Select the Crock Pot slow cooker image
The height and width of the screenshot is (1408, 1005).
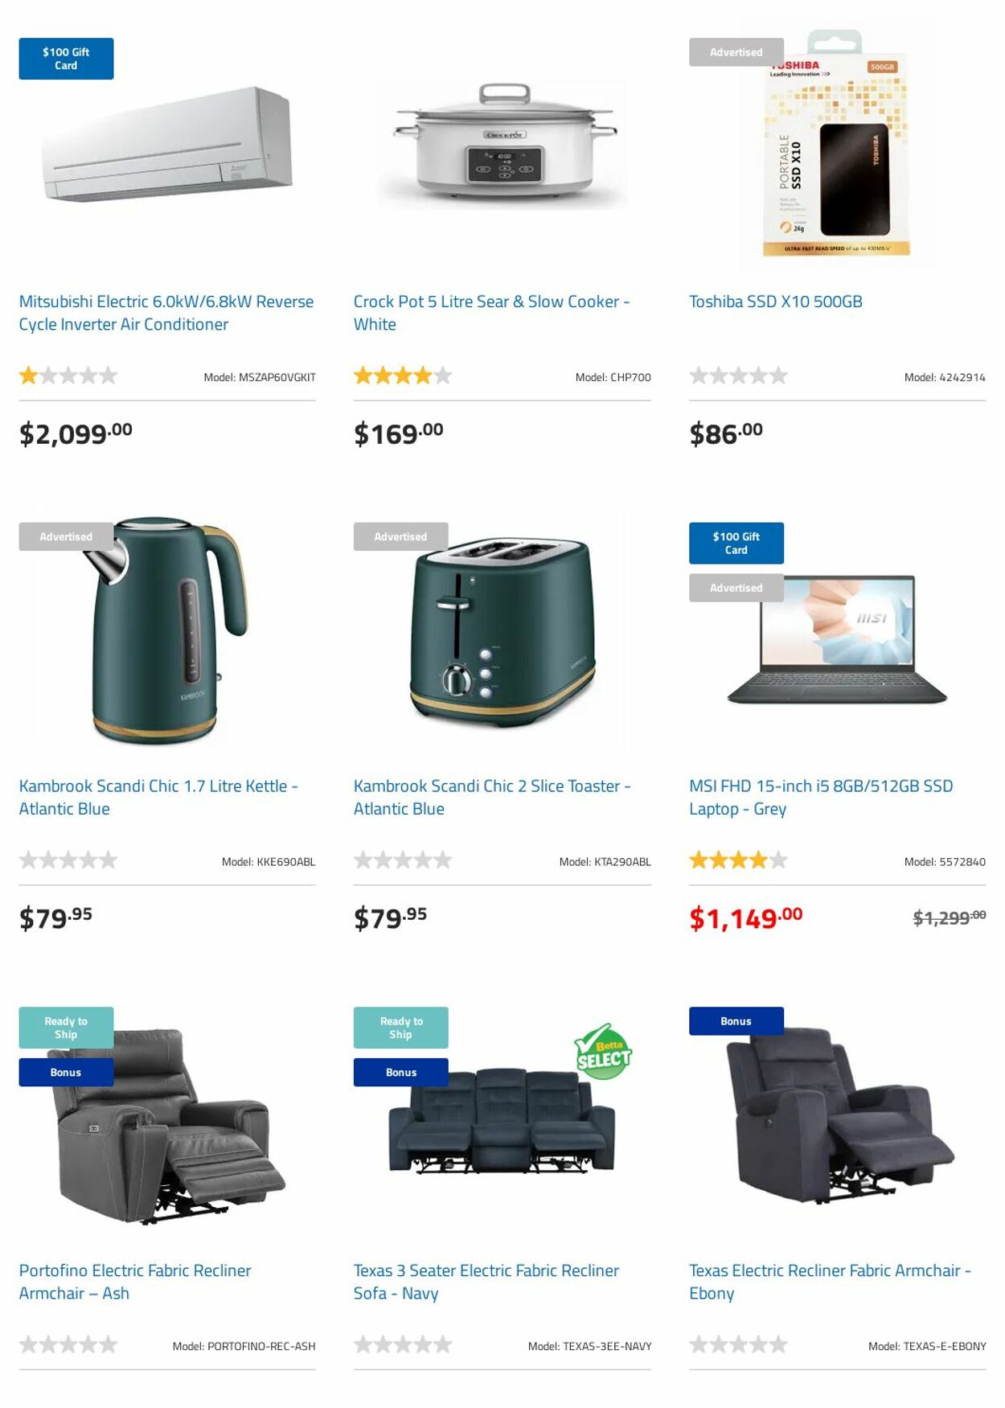(x=503, y=143)
